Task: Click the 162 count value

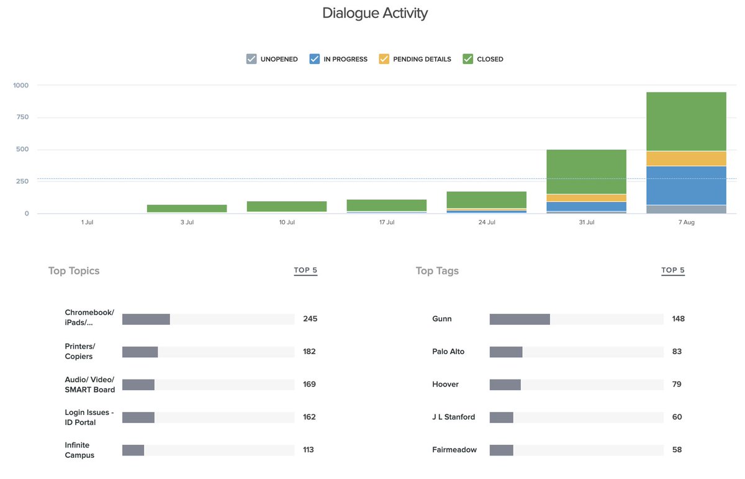Action: click(x=309, y=417)
